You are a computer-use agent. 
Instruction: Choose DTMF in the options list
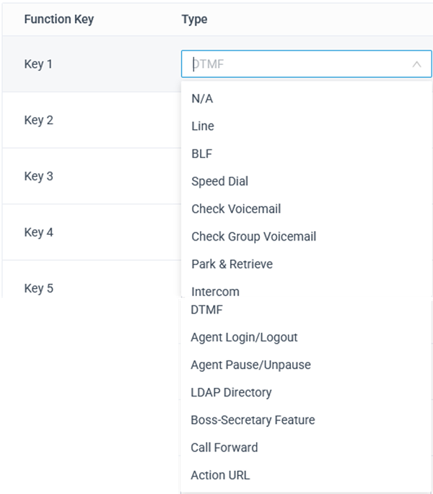206,310
